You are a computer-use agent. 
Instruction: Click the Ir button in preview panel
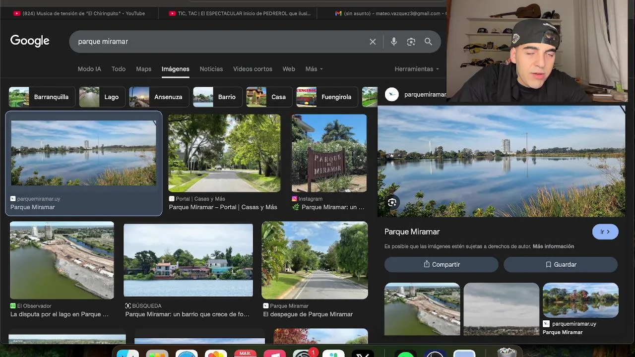(x=605, y=232)
